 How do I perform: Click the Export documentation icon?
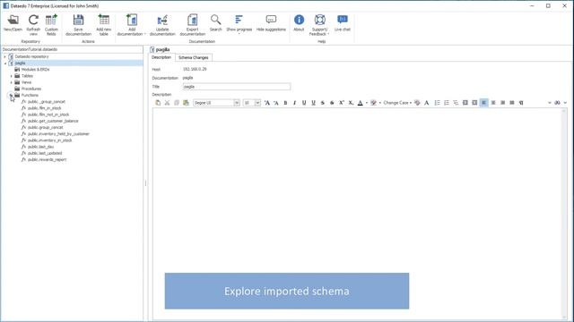[x=192, y=21]
